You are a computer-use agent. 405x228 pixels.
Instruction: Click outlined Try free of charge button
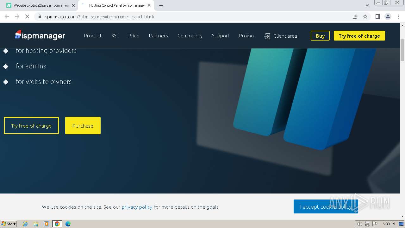click(x=31, y=126)
